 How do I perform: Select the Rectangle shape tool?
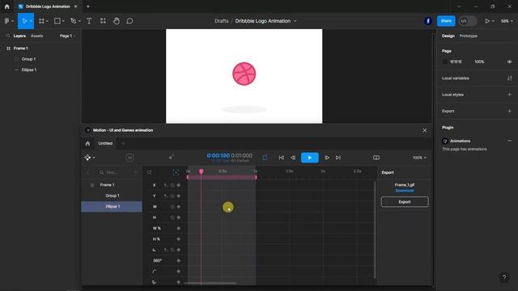point(57,21)
